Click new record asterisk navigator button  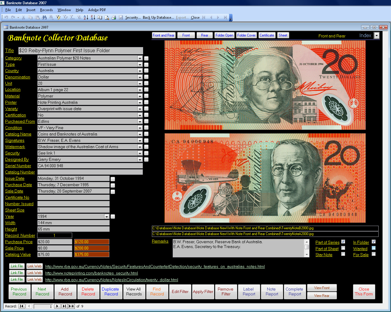[71, 306]
